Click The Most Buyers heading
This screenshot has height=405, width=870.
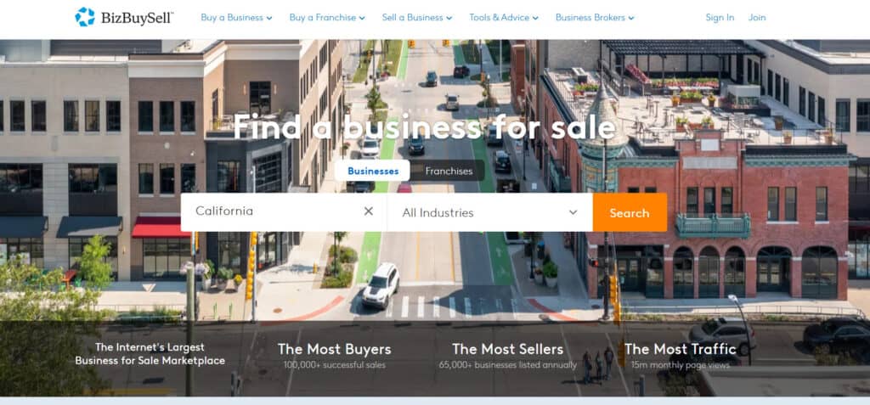[334, 349]
